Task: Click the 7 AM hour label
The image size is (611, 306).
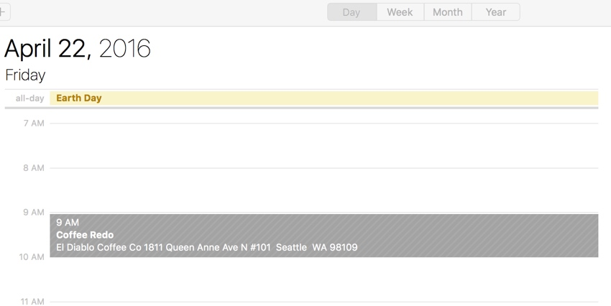Action: [x=33, y=124]
